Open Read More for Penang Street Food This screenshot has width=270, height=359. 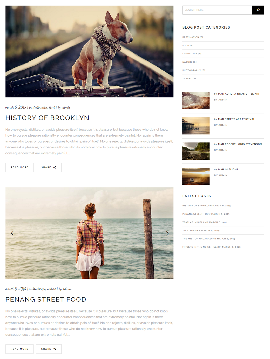(19, 349)
